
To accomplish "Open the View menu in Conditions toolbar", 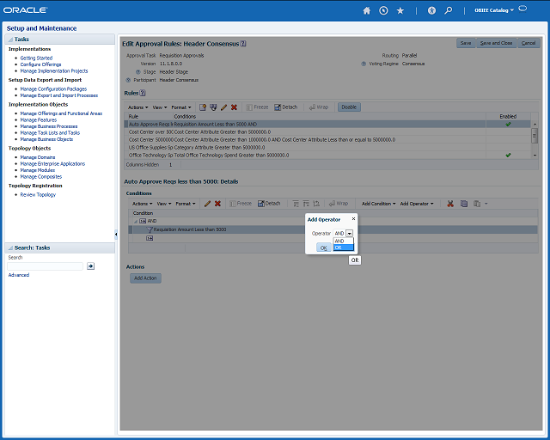I will 164,204.
